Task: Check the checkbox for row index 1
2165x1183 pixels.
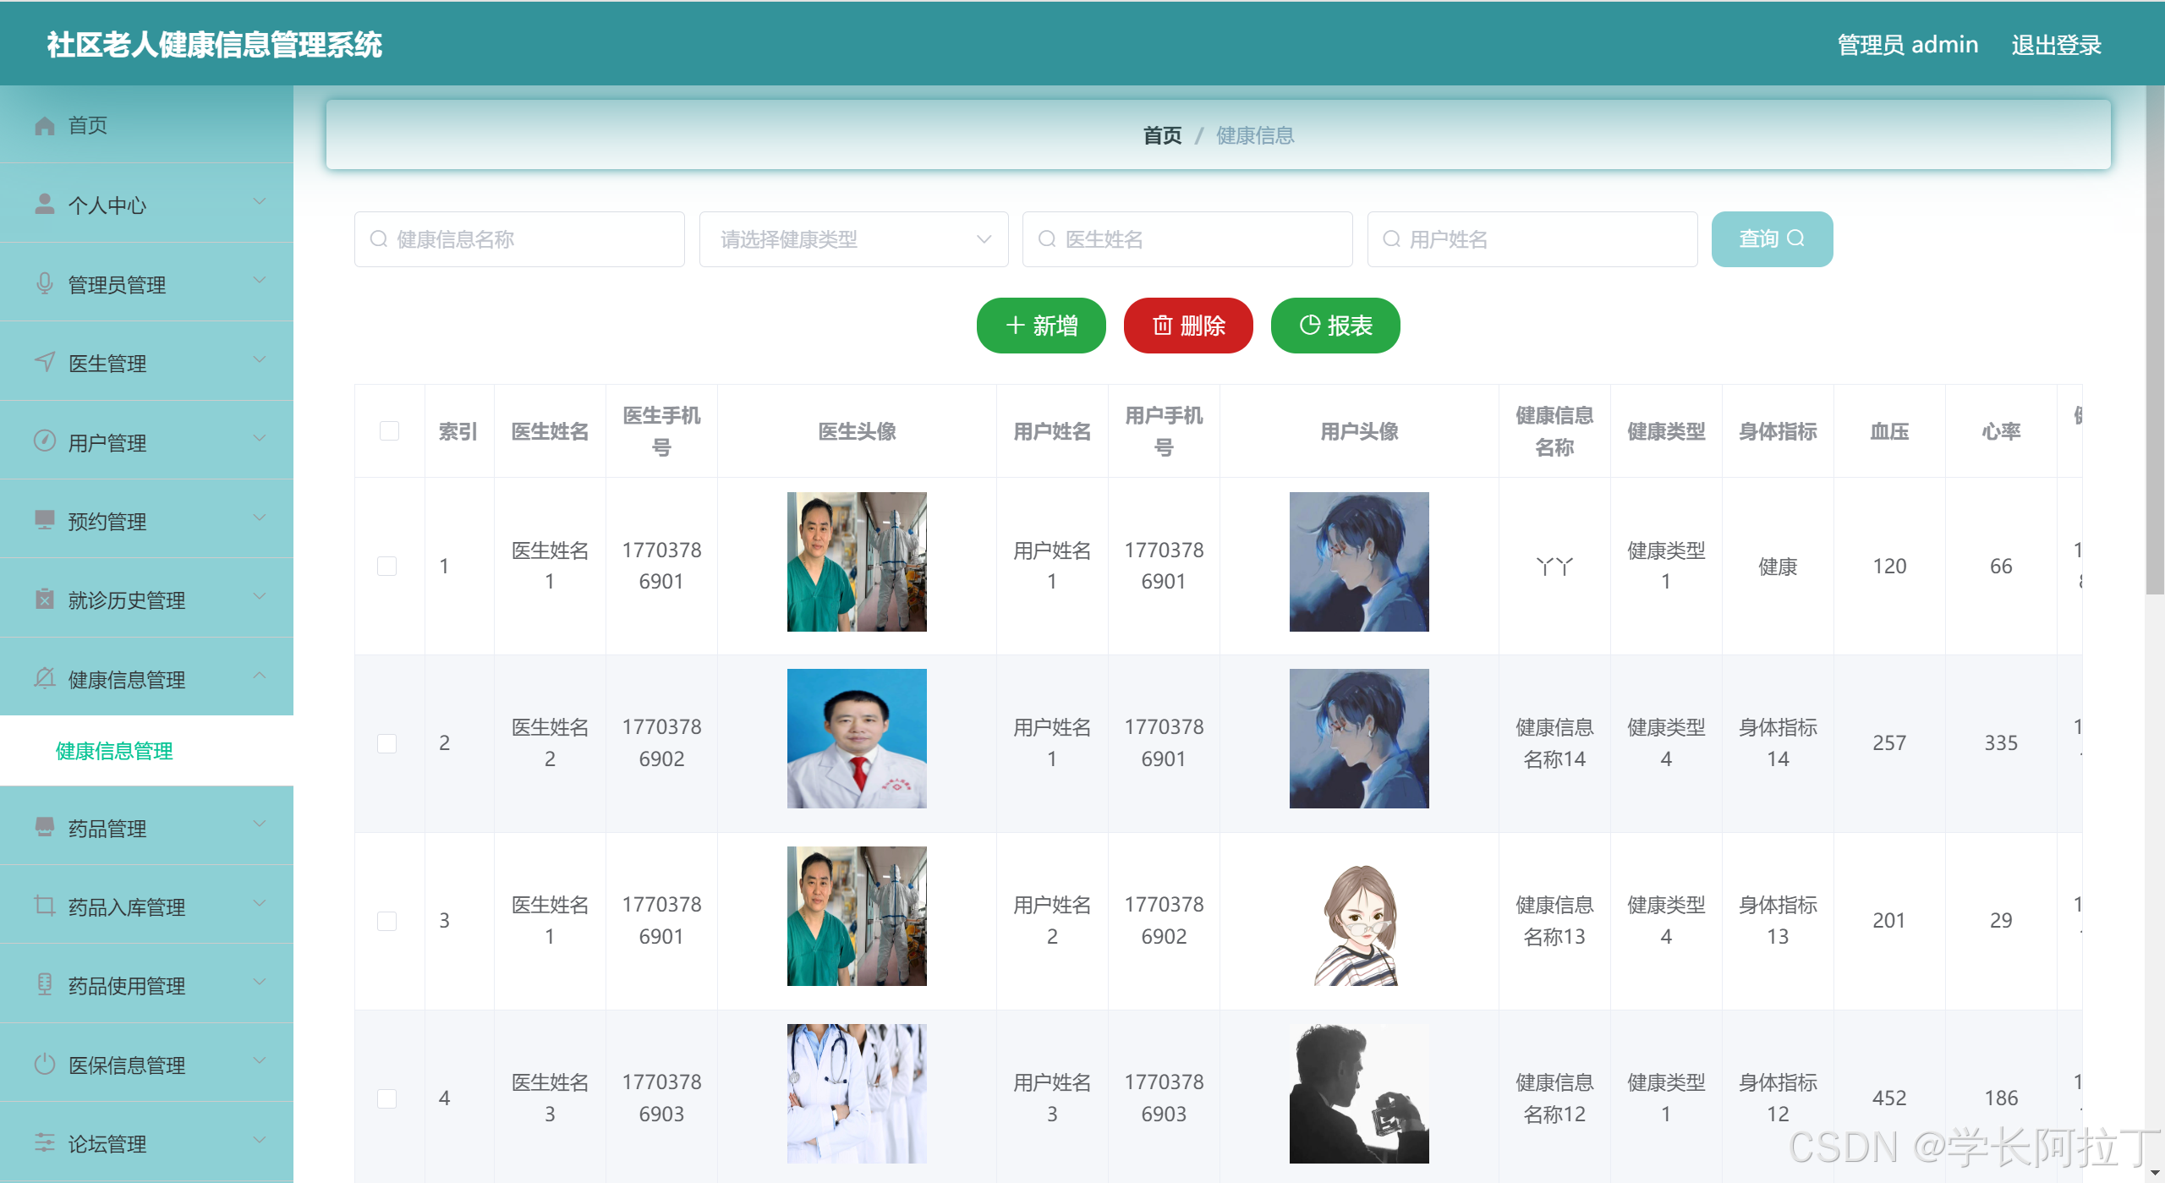Action: (x=386, y=566)
